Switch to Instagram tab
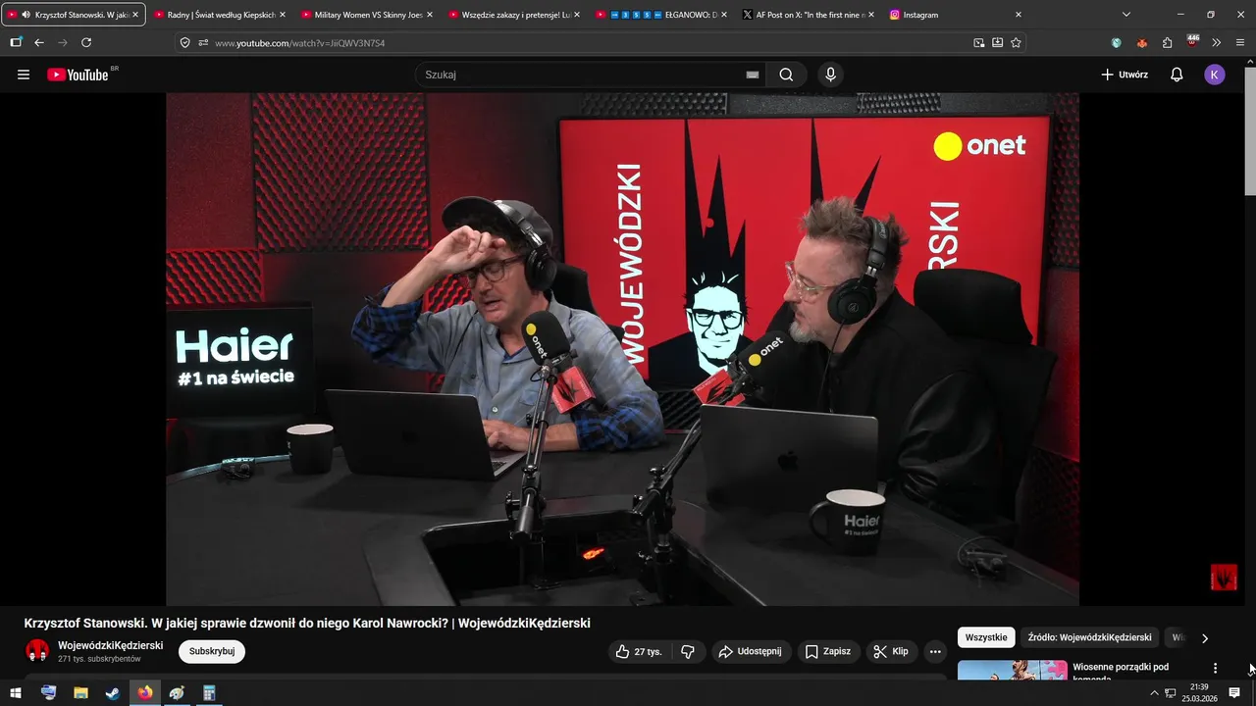The width and height of the screenshot is (1256, 706). tap(954, 15)
